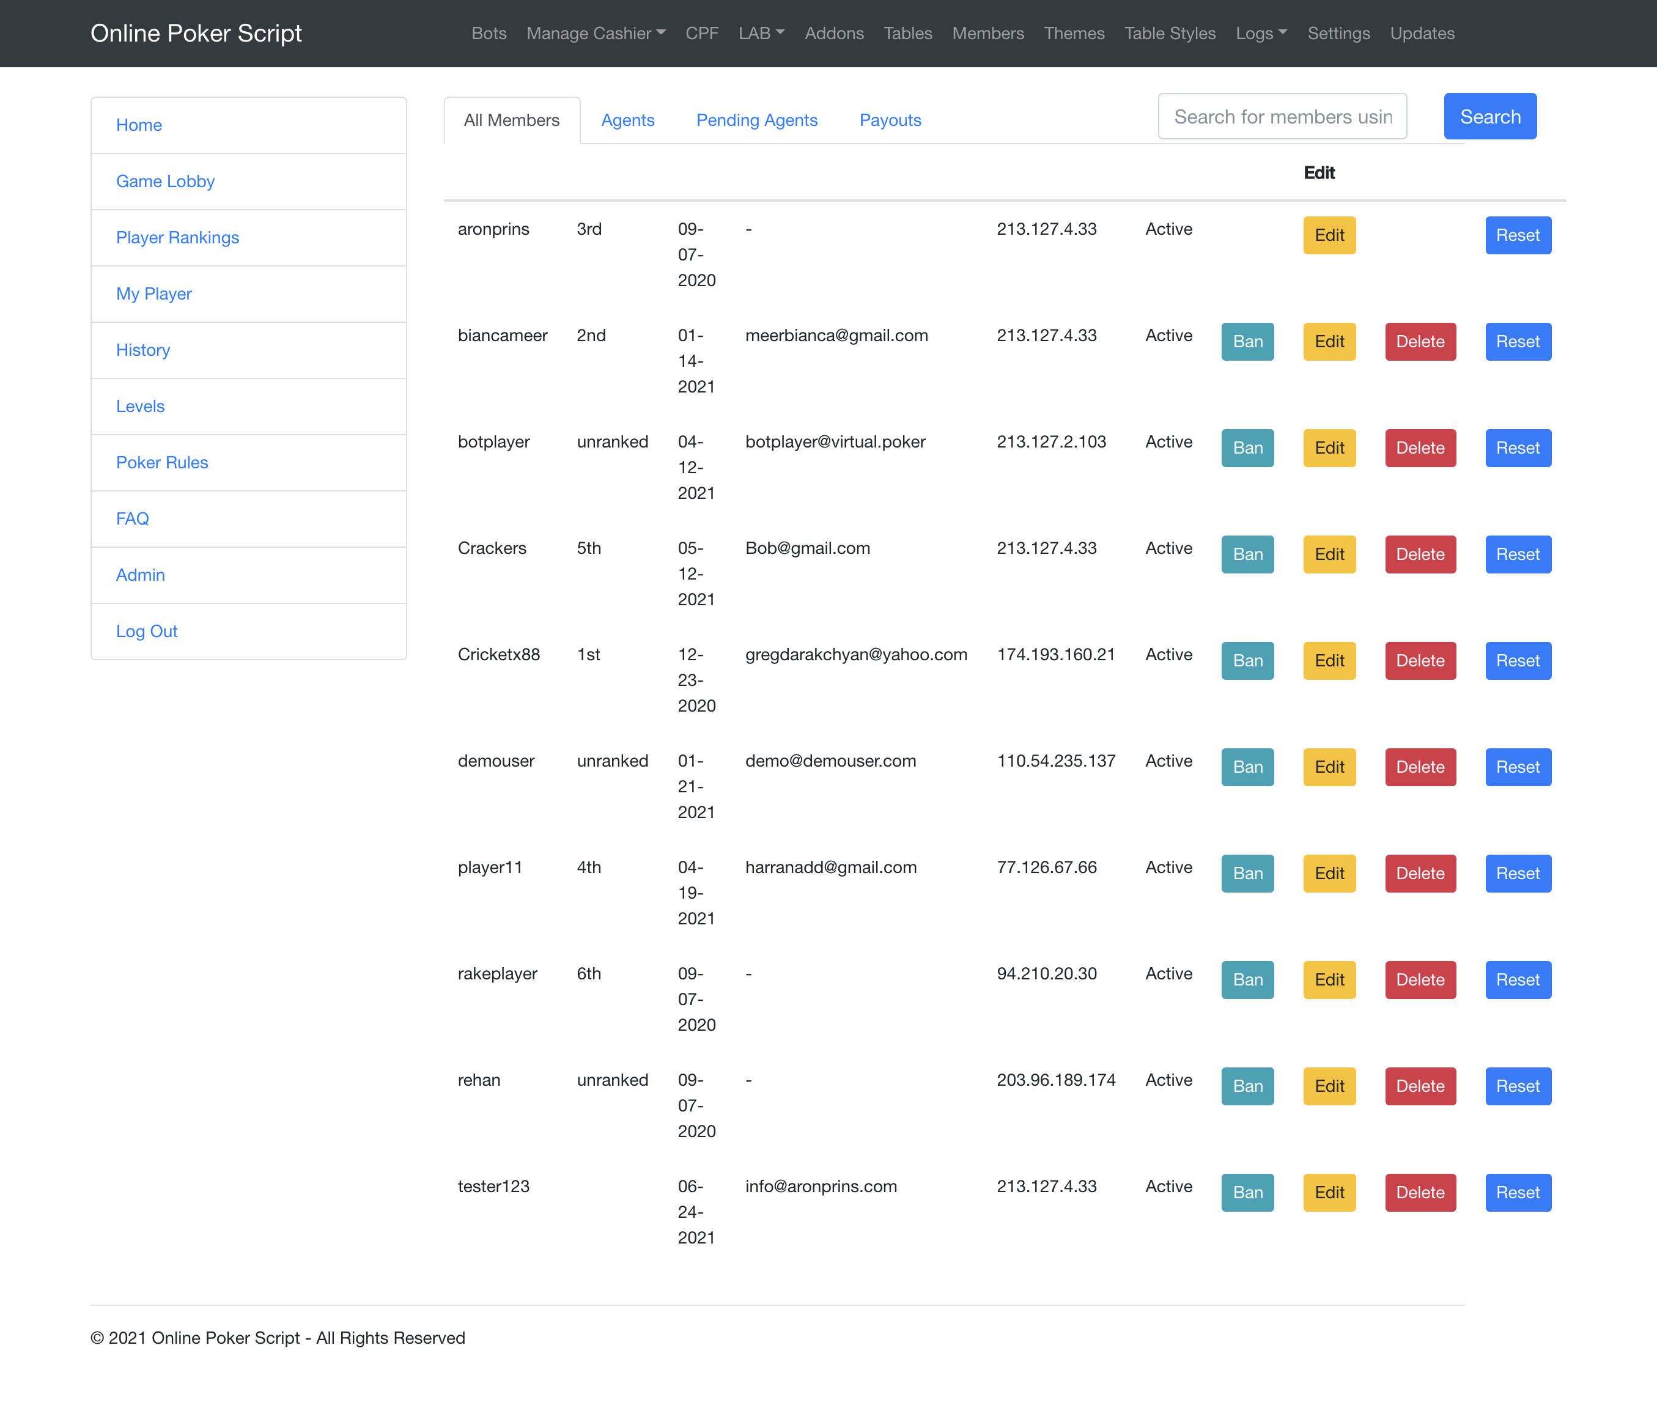
Task: Expand the Logs dropdown menu
Action: tap(1261, 34)
